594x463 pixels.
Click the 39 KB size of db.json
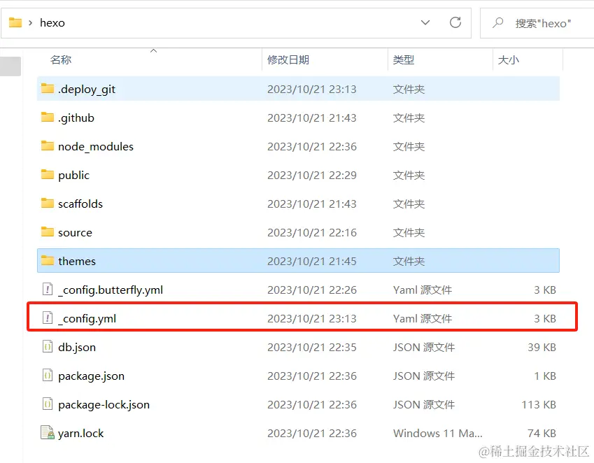(x=542, y=347)
